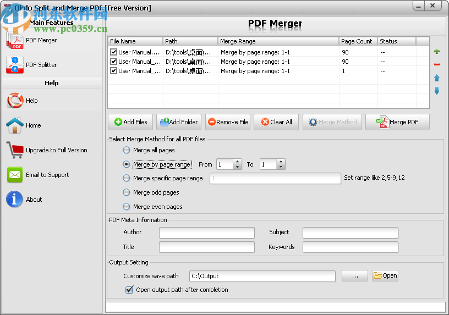Click red minus icon beside file list

point(437,64)
